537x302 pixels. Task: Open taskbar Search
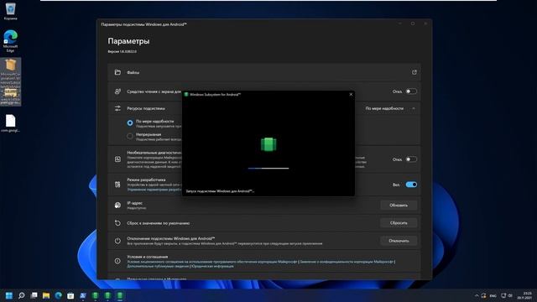[21, 295]
